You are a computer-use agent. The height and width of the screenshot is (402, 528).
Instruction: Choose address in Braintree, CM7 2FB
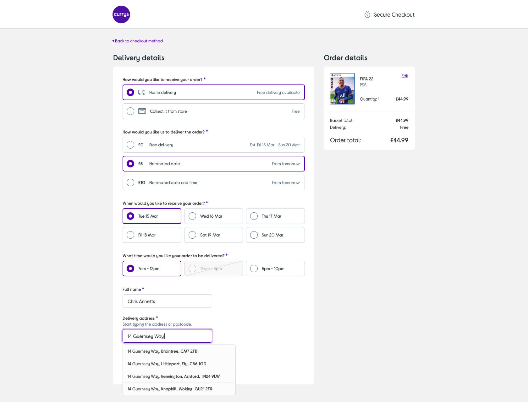tap(179, 351)
